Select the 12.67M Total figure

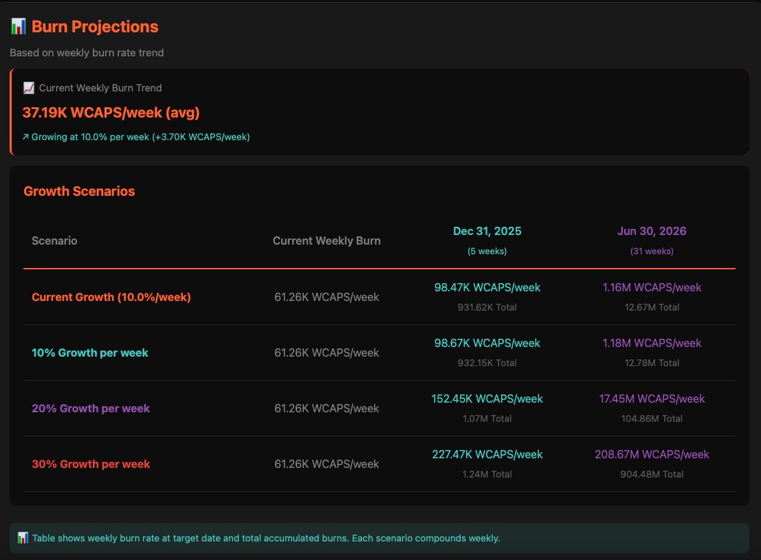[x=651, y=307]
